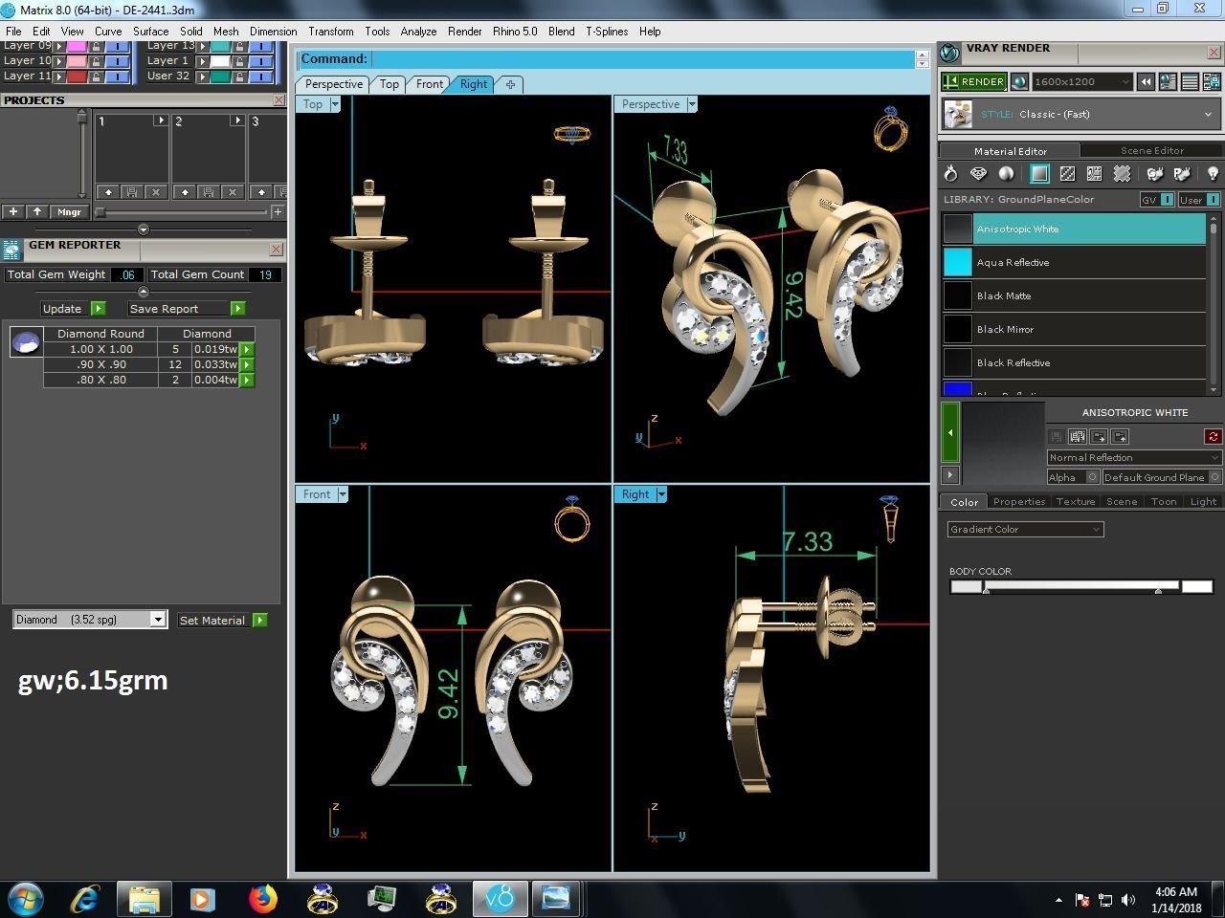
Task: Open the T-Splines menu
Action: pyautogui.click(x=607, y=32)
